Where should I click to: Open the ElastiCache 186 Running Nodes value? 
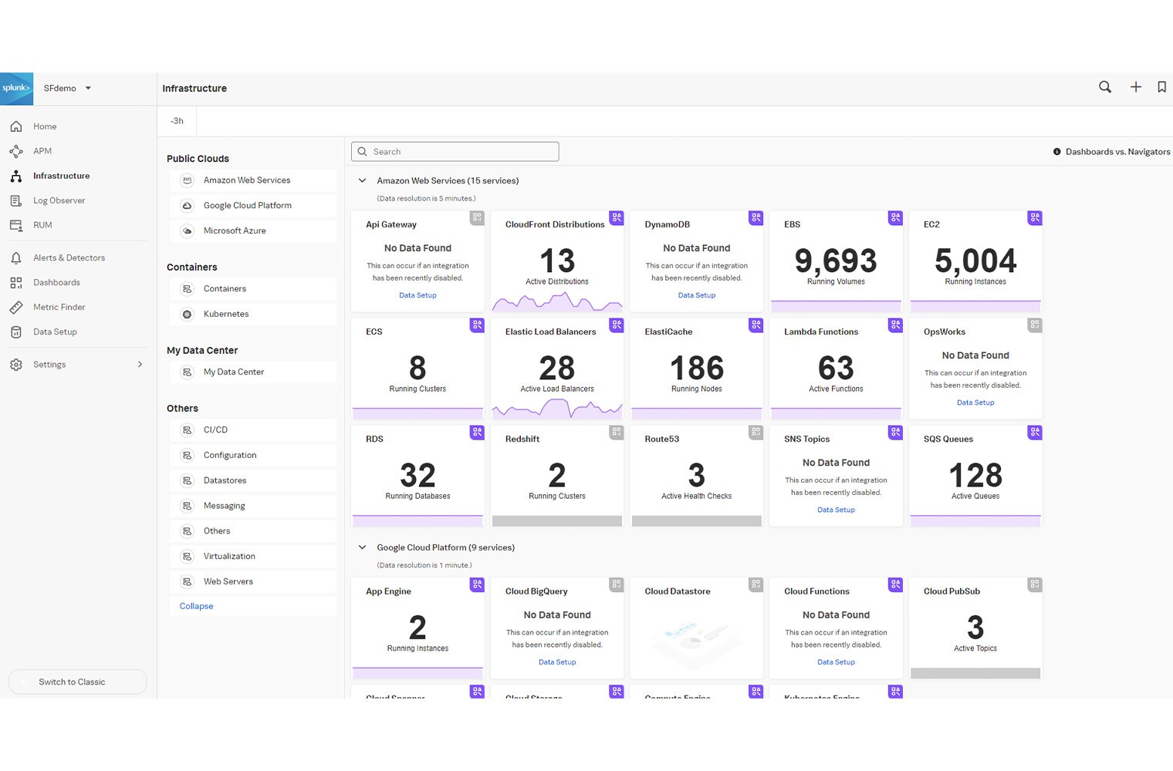click(x=697, y=369)
